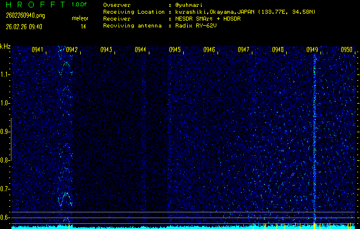The width and height of the screenshot is (360, 229).
Task: Click the 0946 time marker
Action: [x=209, y=49]
